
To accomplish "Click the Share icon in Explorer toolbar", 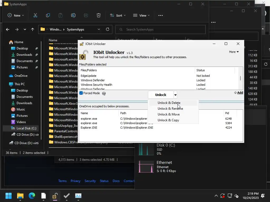I will coord(86,16).
